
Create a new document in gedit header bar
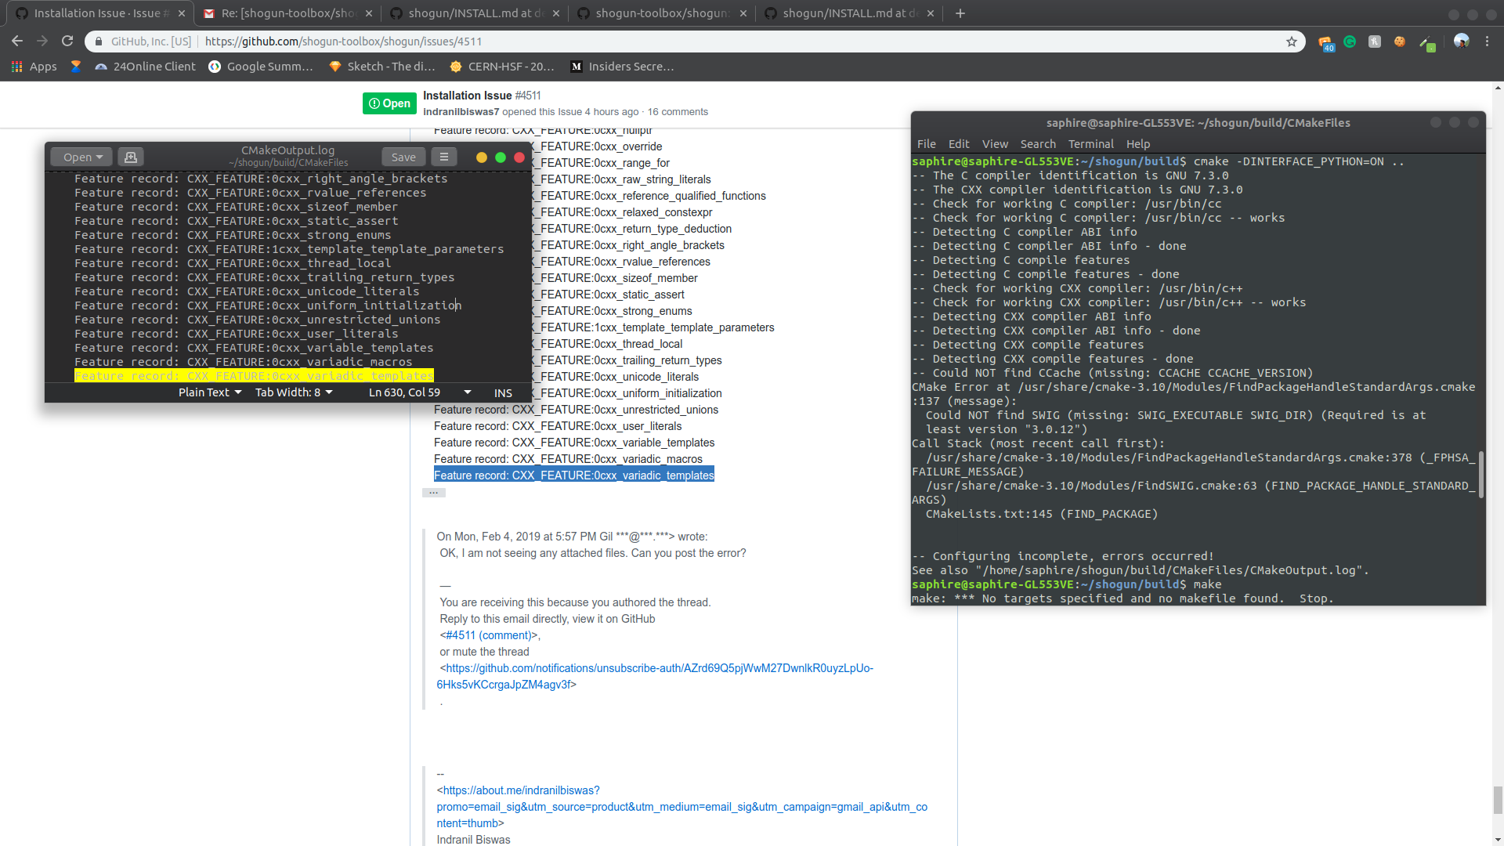click(x=131, y=157)
